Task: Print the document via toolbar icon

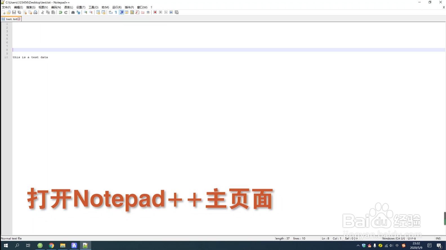Action: [35, 12]
